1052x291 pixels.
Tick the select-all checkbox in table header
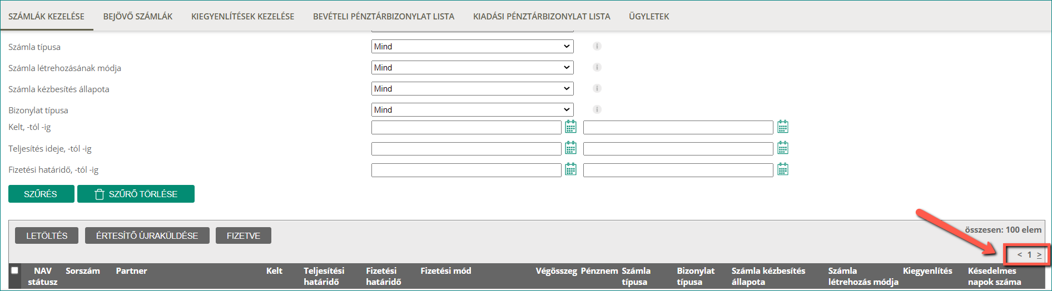[15, 270]
